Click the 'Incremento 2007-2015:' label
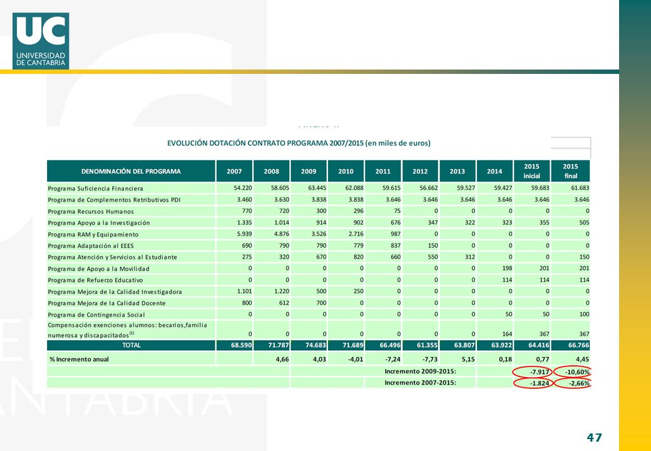The height and width of the screenshot is (451, 651). [x=420, y=383]
